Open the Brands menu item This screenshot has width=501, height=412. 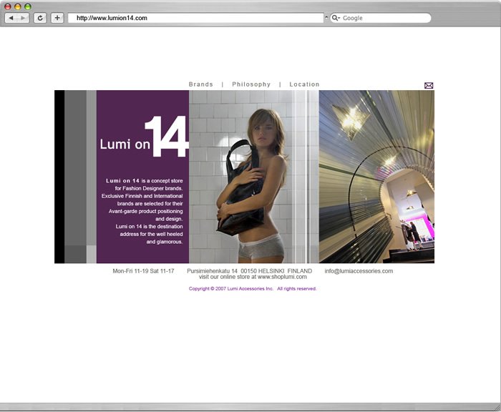(200, 84)
